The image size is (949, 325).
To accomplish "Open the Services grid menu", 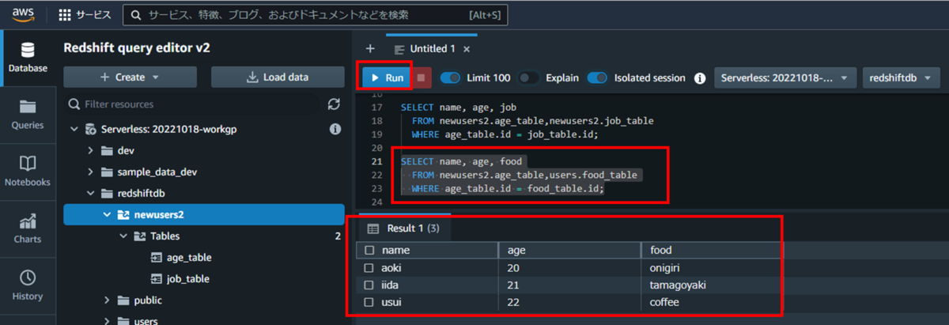I will pyautogui.click(x=85, y=15).
